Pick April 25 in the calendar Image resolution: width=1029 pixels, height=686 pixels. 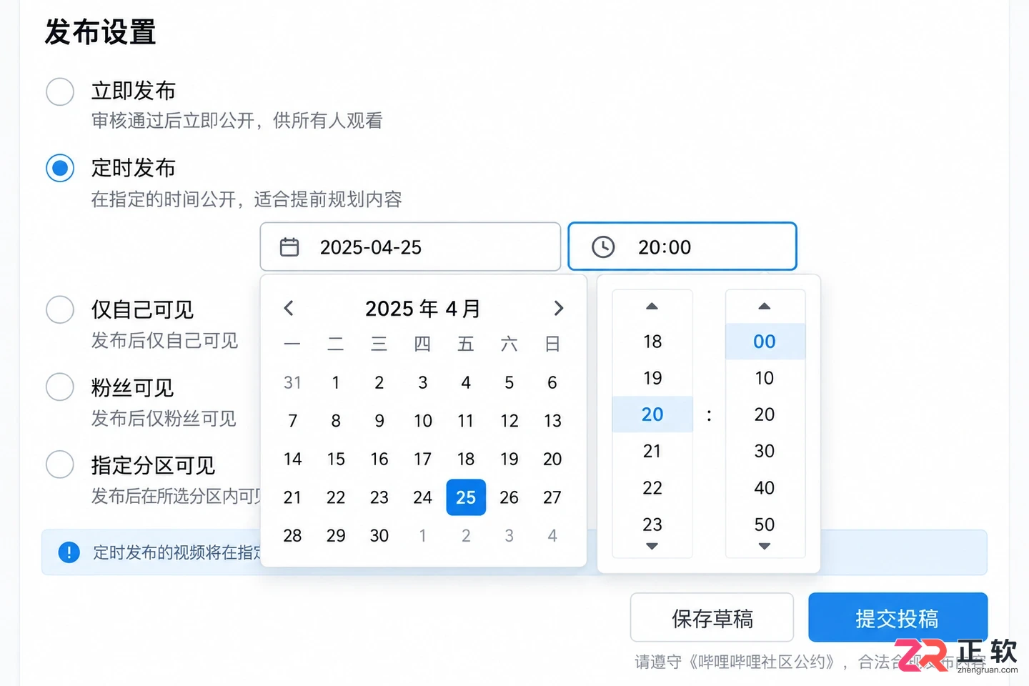(466, 497)
